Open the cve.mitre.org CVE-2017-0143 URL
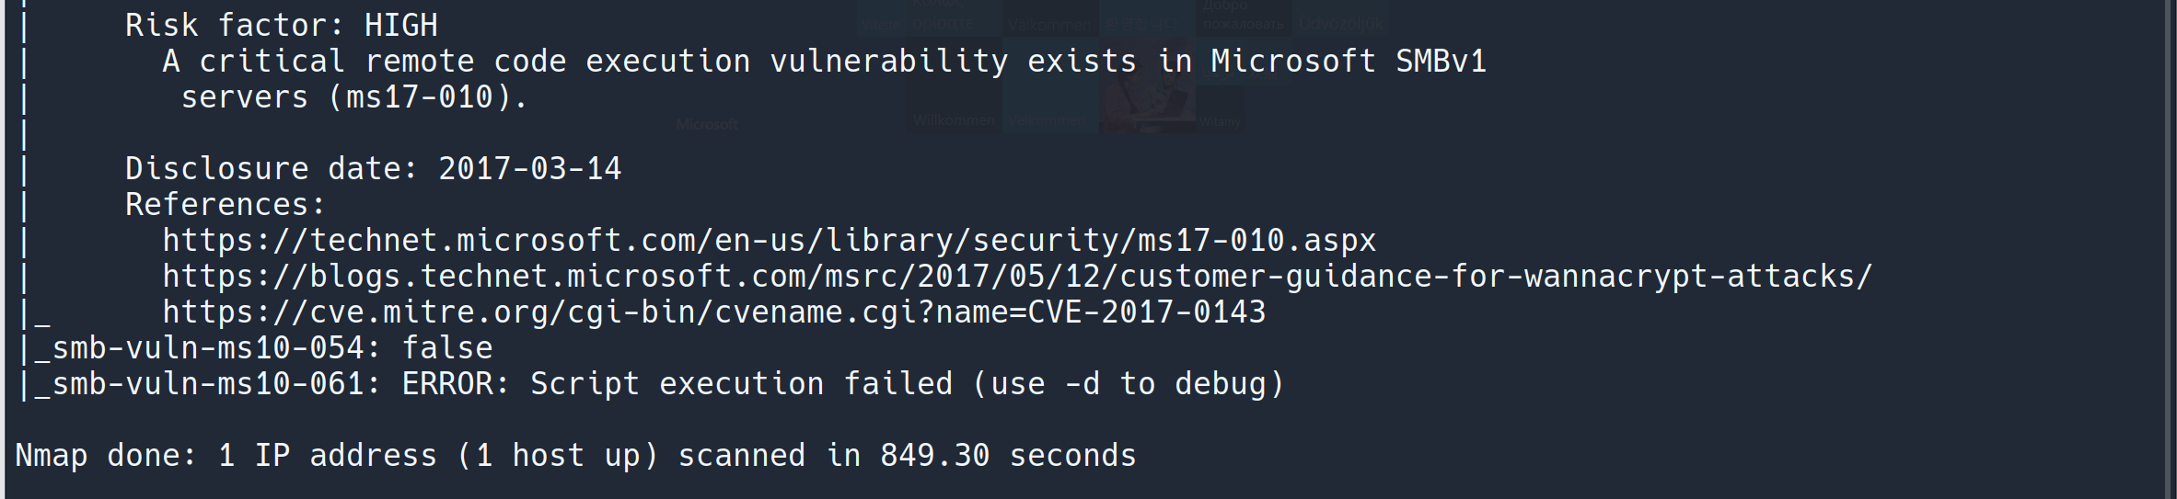Viewport: 2177px width, 499px height. [713, 312]
